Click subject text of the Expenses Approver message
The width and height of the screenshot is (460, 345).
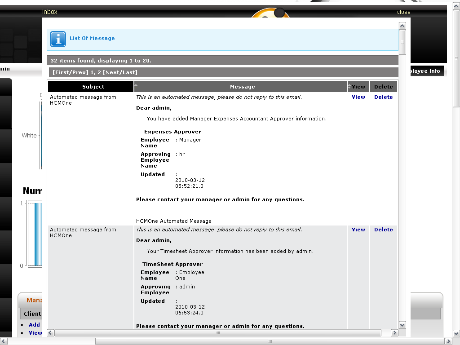[x=83, y=100]
